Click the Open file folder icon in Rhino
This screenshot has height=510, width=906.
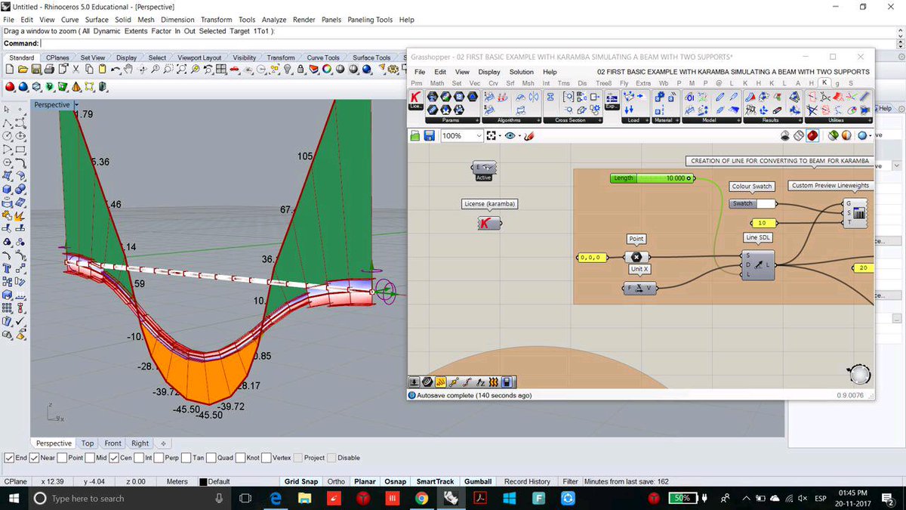coord(23,69)
